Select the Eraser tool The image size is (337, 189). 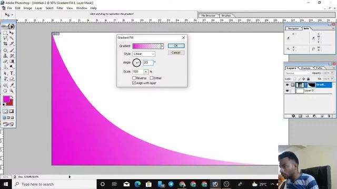tap(5, 61)
